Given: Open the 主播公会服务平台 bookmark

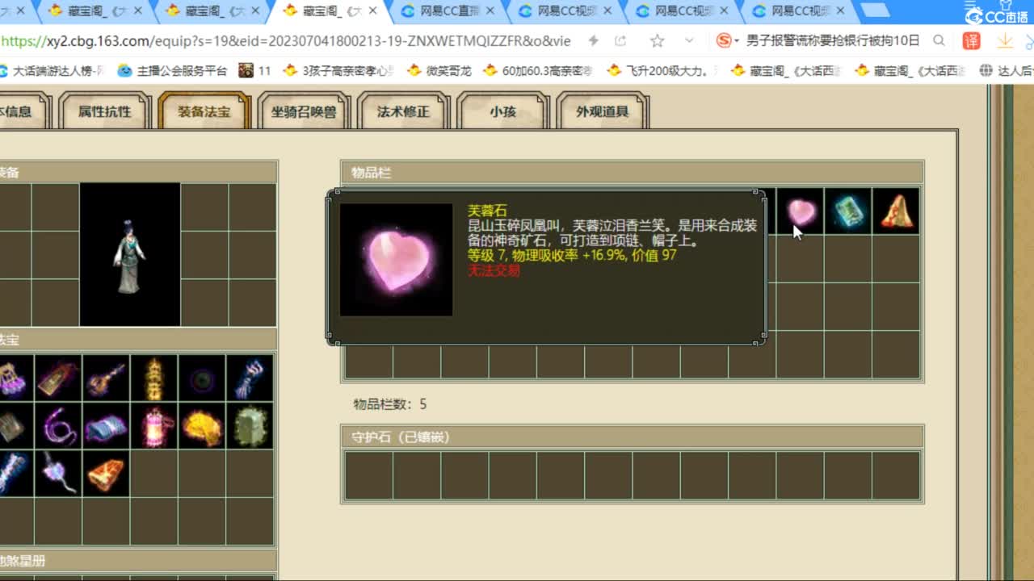Looking at the screenshot, I should (173, 71).
